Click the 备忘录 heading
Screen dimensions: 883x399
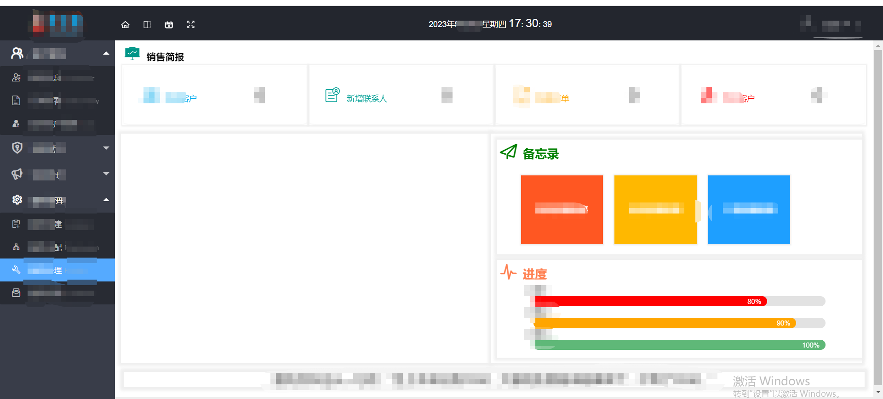coord(541,154)
